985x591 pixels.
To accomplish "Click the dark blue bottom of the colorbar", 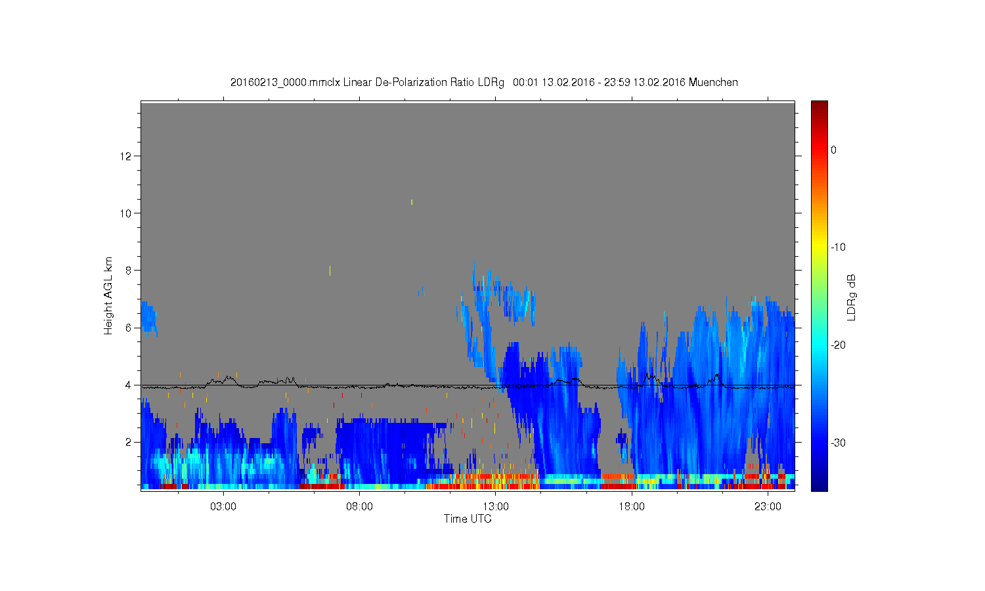I will pos(819,485).
